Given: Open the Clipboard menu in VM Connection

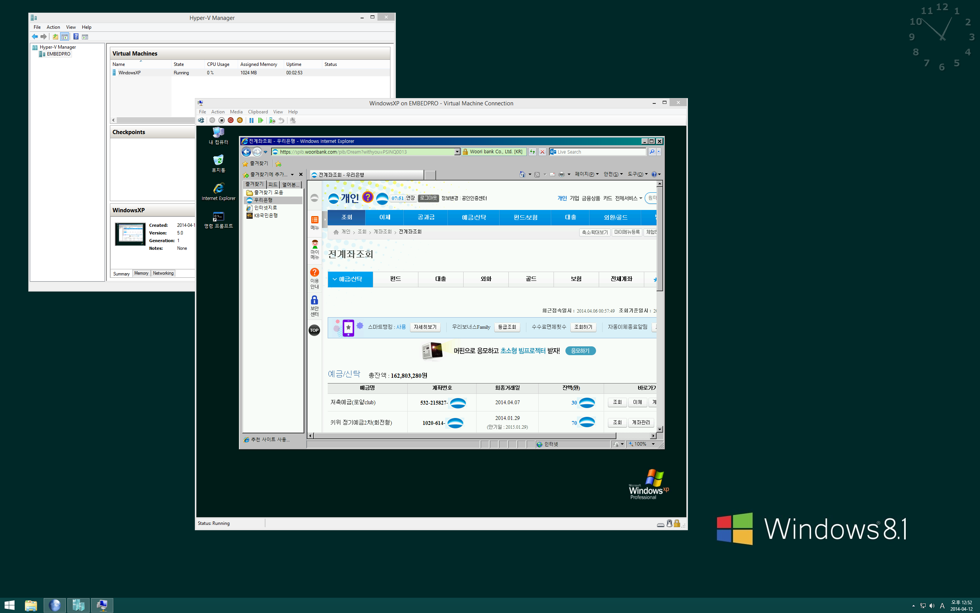Looking at the screenshot, I should click(x=258, y=112).
